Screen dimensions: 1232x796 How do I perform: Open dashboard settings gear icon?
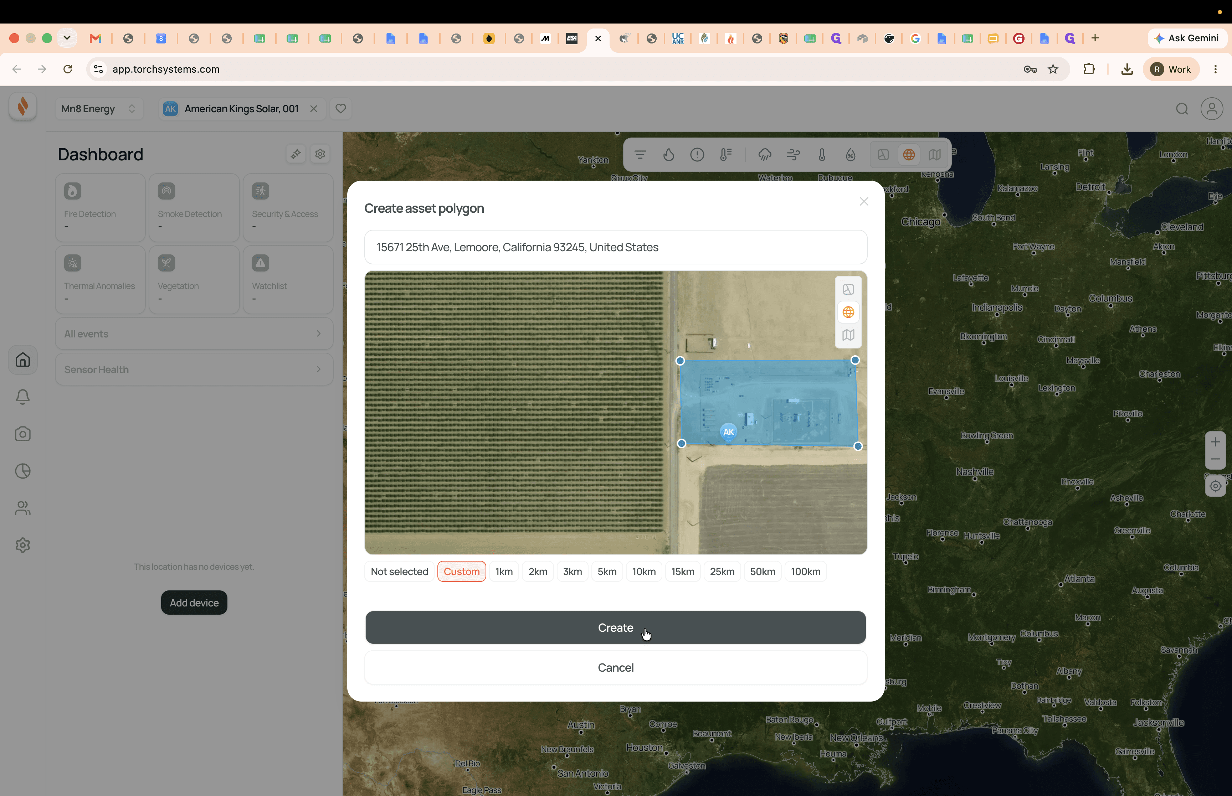pos(320,154)
